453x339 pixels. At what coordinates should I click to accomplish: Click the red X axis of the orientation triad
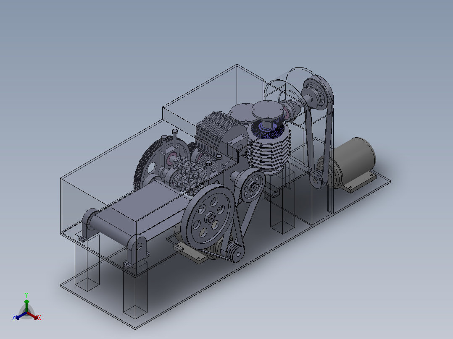coord(34,316)
